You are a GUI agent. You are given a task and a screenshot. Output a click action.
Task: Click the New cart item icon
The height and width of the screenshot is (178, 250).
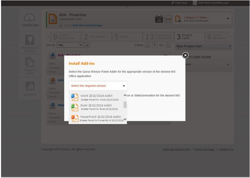(52, 105)
